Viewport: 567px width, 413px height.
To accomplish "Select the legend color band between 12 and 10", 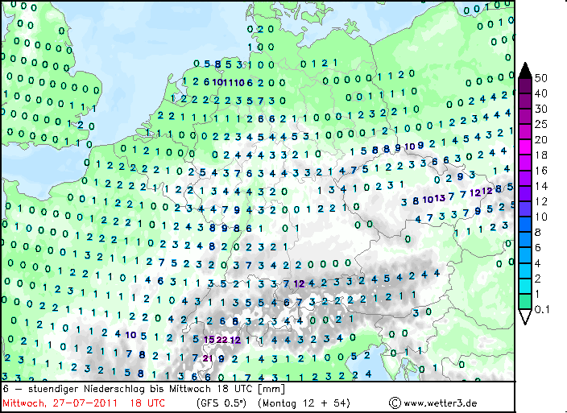I will tap(525, 209).
